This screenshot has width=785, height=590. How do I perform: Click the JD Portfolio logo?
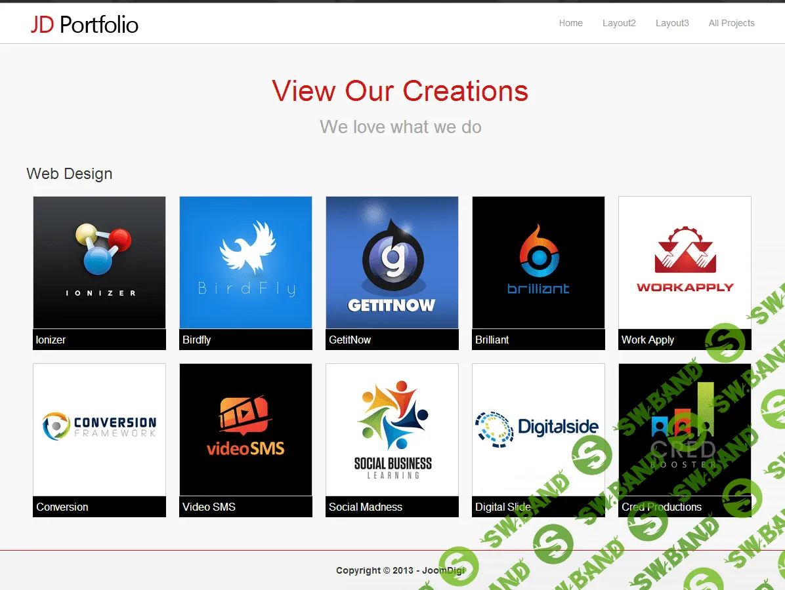pos(85,24)
